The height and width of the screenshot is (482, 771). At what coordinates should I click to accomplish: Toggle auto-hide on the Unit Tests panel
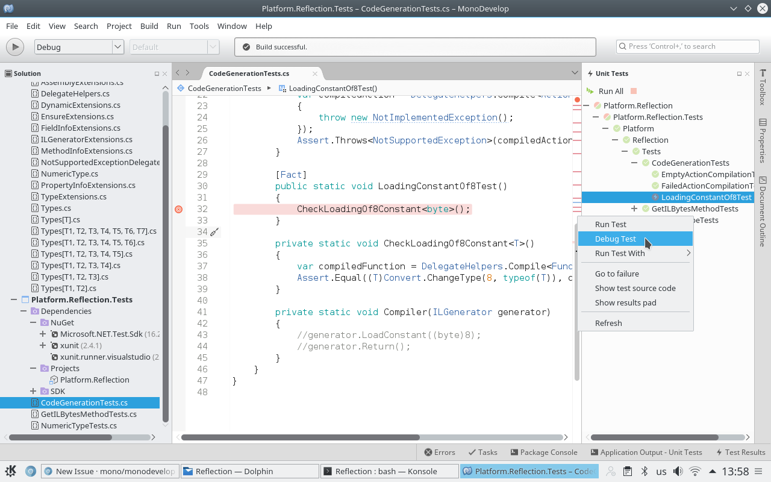point(739,73)
